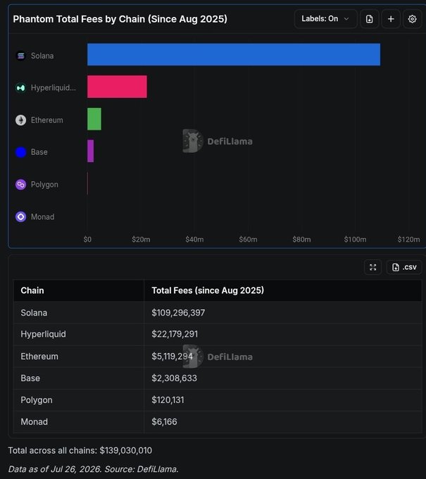Click the Monad axis label

[42, 217]
